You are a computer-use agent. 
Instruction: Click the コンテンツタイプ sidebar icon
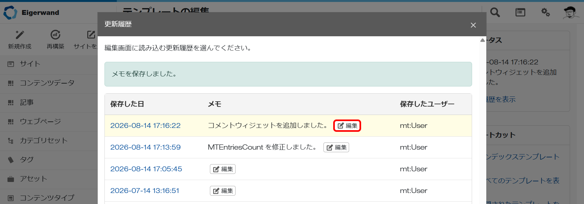(x=11, y=198)
